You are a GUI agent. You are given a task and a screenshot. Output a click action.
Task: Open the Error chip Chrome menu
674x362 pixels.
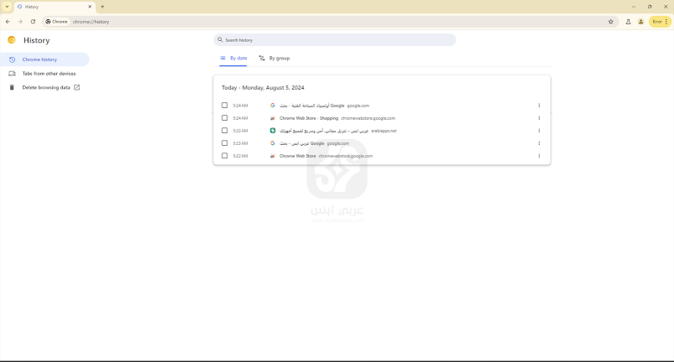(660, 22)
